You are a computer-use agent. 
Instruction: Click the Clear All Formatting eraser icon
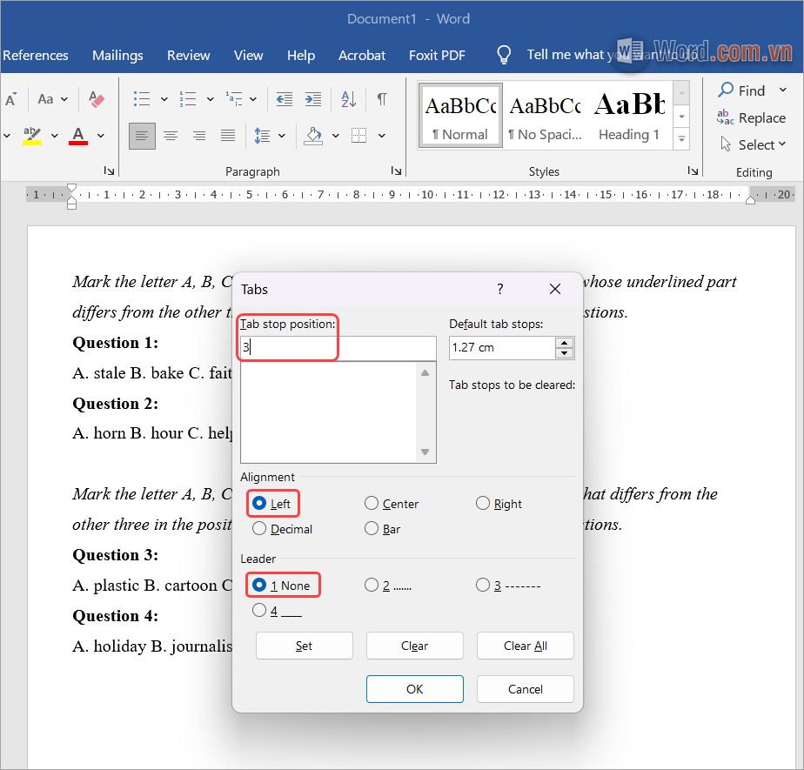(97, 99)
